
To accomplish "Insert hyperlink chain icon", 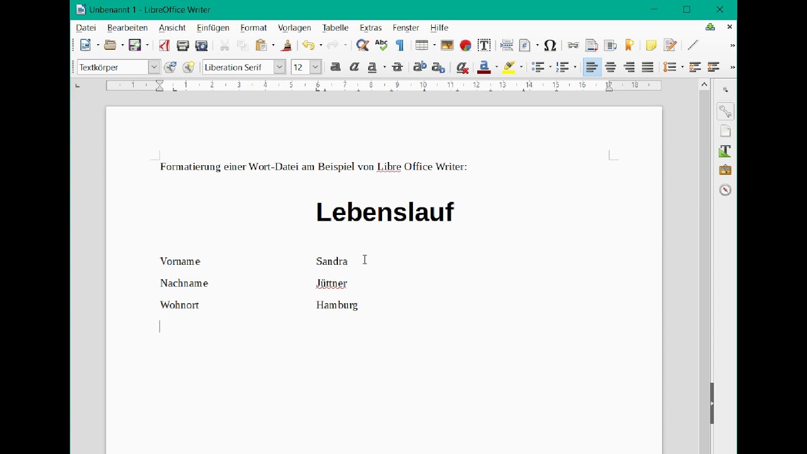I will click(573, 45).
